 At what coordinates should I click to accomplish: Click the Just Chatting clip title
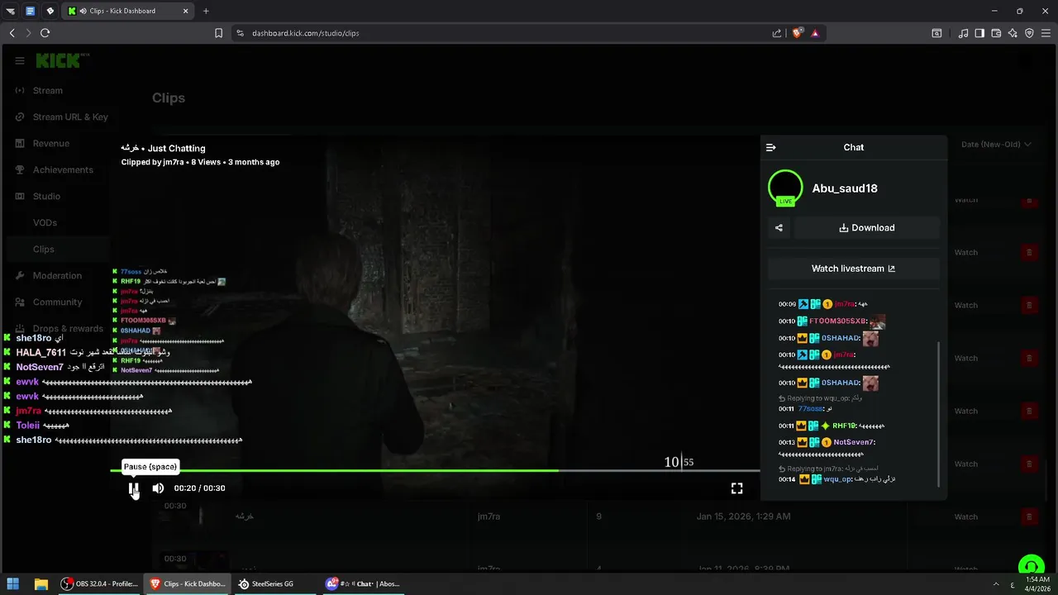[163, 148]
